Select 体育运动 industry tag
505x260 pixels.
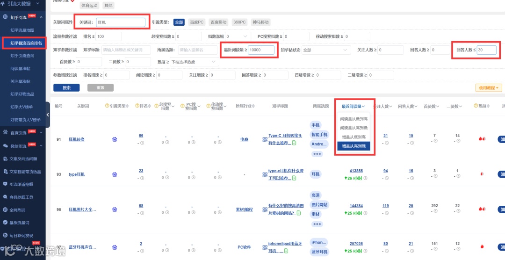point(89,6)
